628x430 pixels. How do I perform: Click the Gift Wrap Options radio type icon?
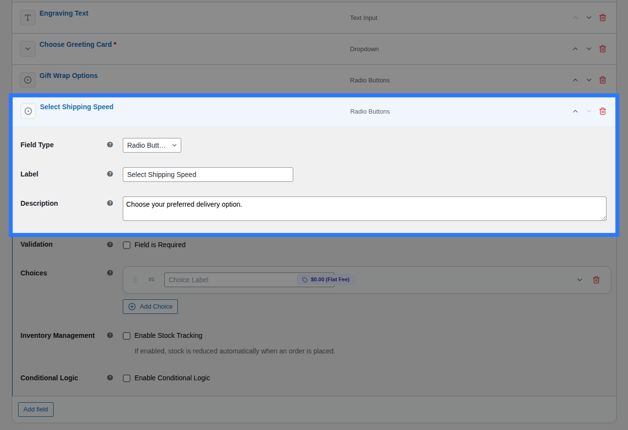(28, 80)
